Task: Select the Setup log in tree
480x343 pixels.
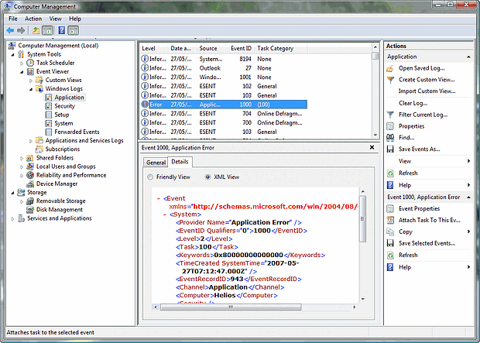Action: pyautogui.click(x=61, y=115)
